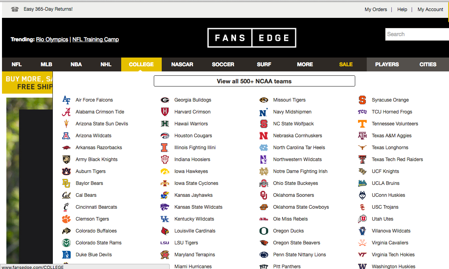This screenshot has width=449, height=269.
Task: Open North Carolina Tar Heels link
Action: [299, 148]
